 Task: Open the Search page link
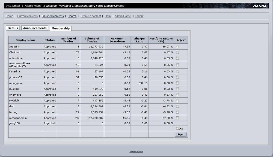[x=72, y=16]
